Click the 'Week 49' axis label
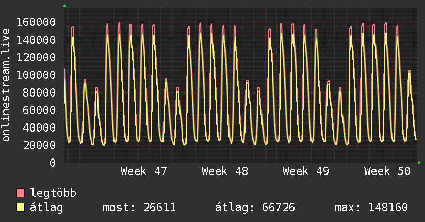The width and height of the screenshot is (425, 222). 306,171
